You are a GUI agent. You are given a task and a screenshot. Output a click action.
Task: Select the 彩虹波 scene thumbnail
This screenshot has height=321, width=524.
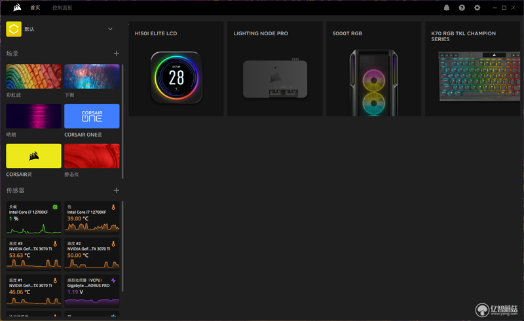point(34,76)
